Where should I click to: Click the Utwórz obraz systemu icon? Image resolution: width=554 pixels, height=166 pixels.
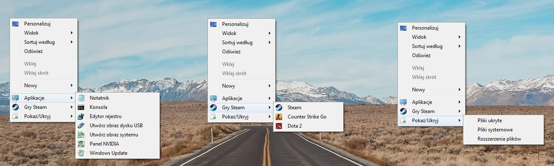(x=81, y=135)
